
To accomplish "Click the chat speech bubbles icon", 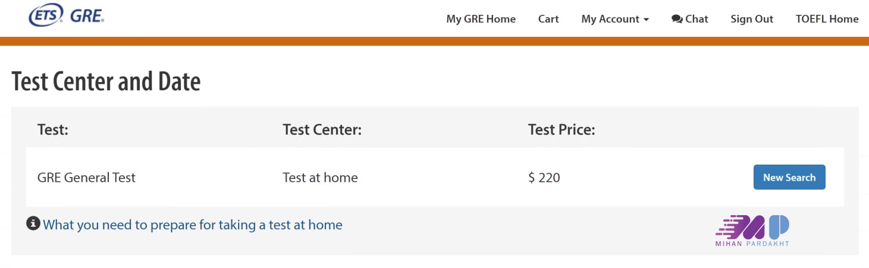I will pyautogui.click(x=677, y=19).
